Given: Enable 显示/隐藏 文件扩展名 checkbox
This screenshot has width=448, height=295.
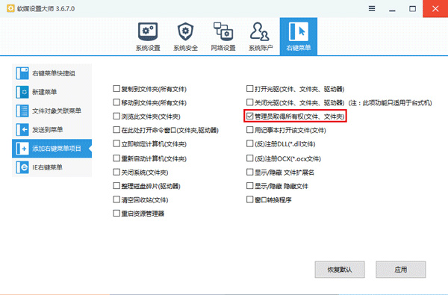Looking at the screenshot, I should tap(249, 172).
